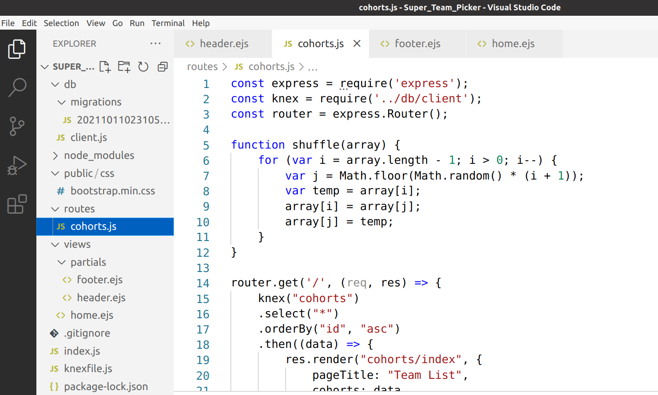
Task: Open the Source Control view
Action: pos(17,126)
